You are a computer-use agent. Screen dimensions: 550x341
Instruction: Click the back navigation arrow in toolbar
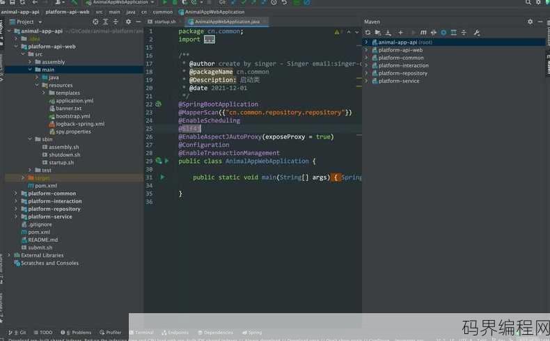pos(35,2)
